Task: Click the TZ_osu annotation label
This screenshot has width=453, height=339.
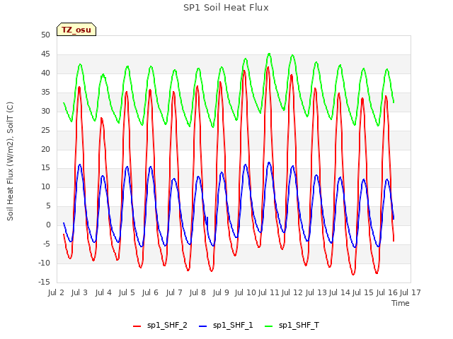Action: (76, 30)
